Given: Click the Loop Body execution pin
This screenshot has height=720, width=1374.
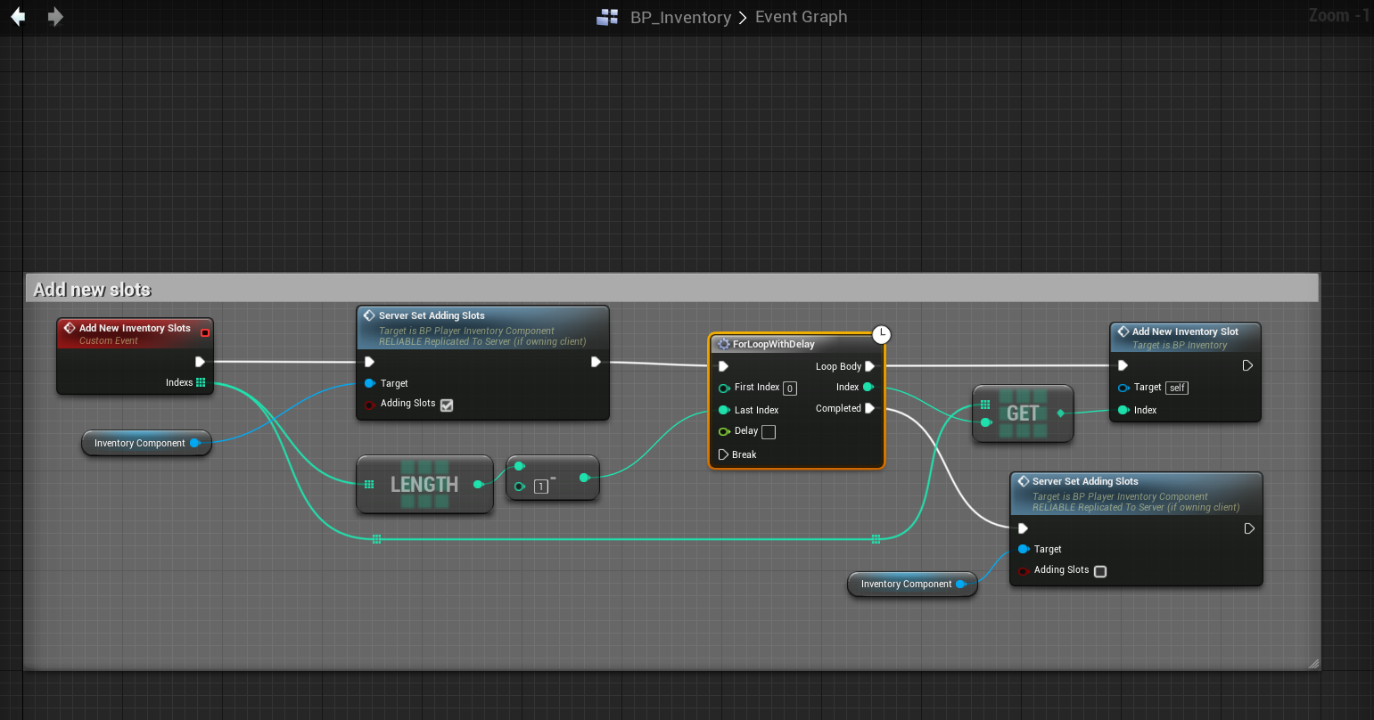Looking at the screenshot, I should pos(869,366).
